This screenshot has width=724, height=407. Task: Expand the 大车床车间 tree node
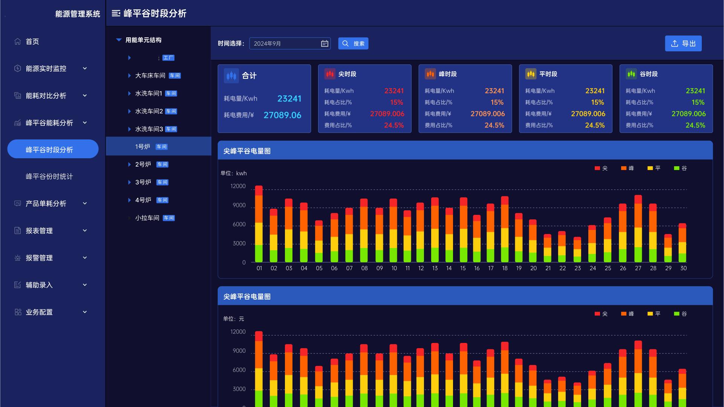click(129, 76)
